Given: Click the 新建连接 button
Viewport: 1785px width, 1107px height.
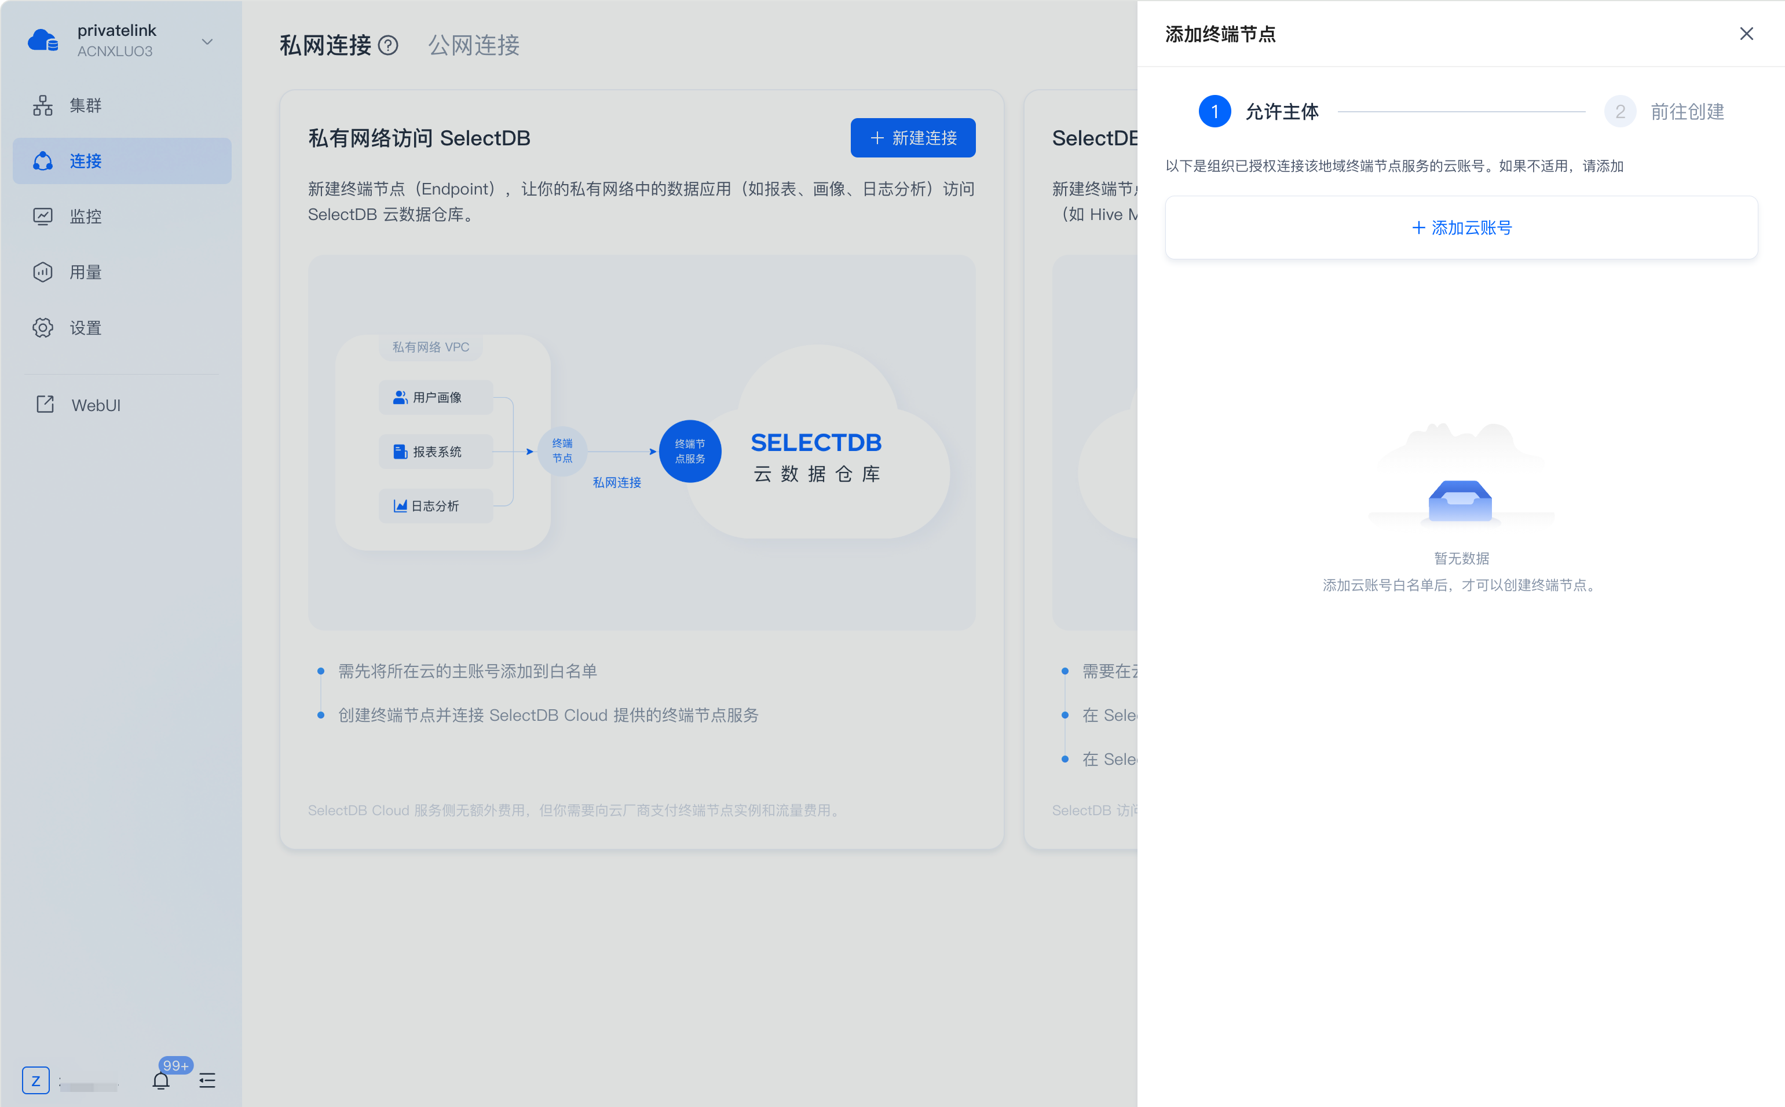Looking at the screenshot, I should pyautogui.click(x=912, y=138).
